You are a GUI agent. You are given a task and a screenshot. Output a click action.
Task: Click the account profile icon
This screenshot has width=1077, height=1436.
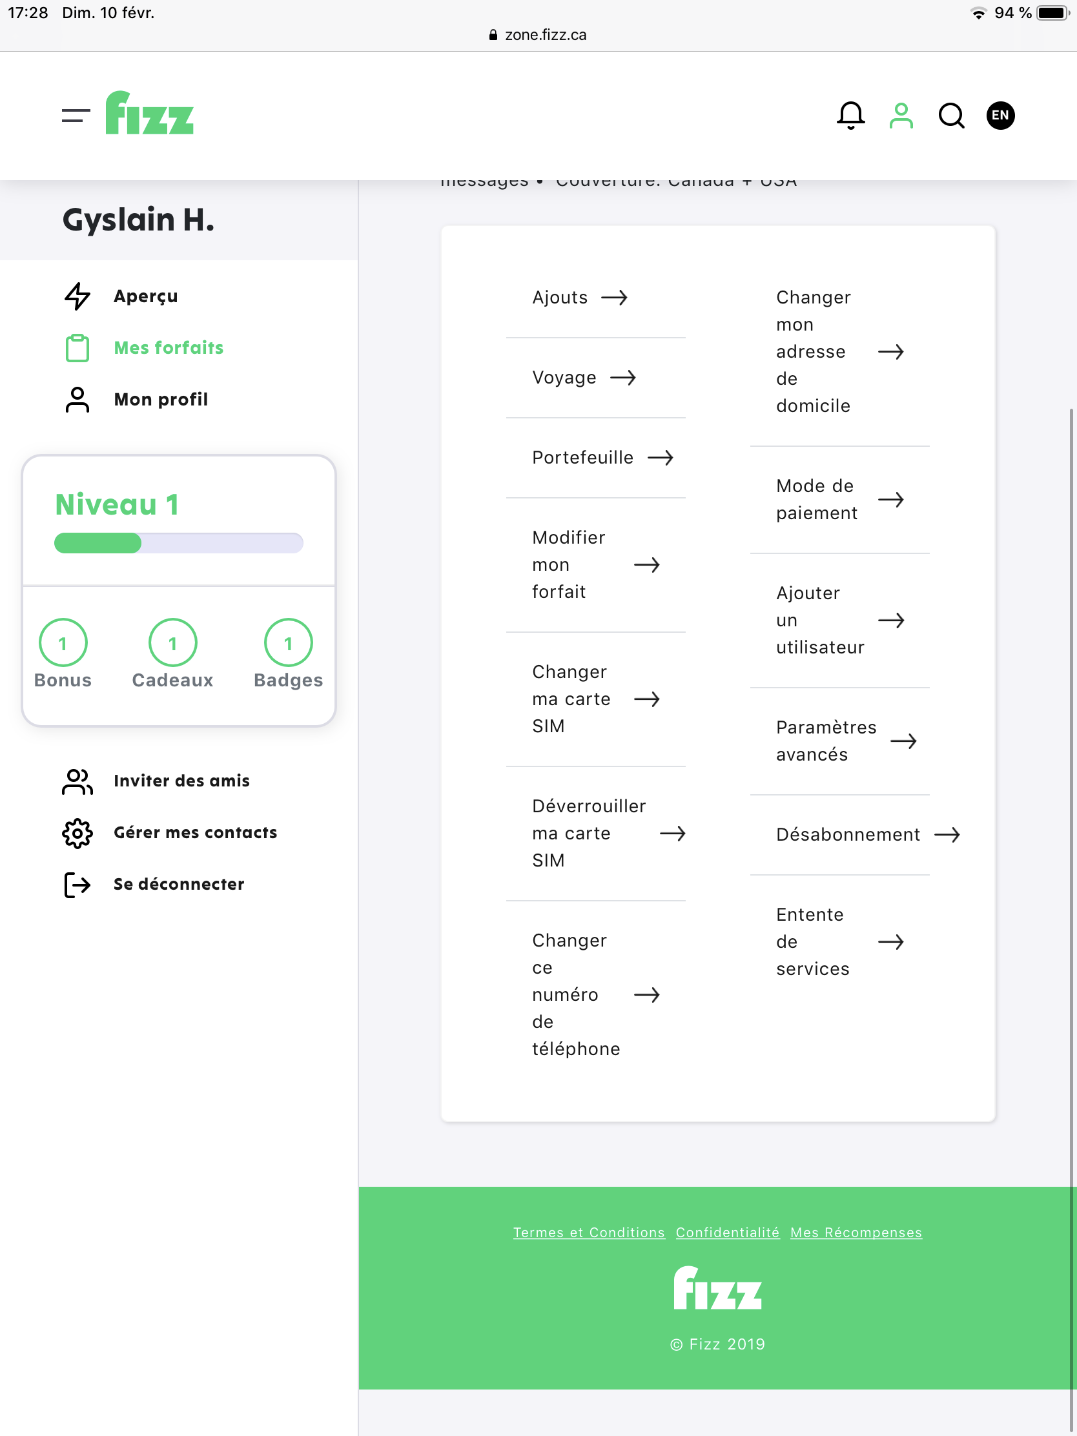tap(901, 116)
